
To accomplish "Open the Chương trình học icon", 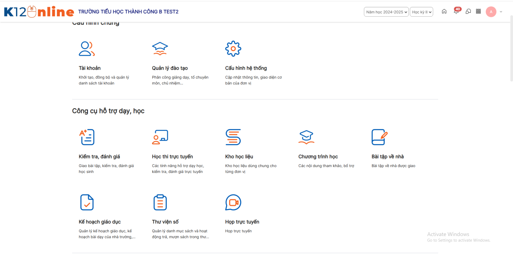I will coord(306,137).
